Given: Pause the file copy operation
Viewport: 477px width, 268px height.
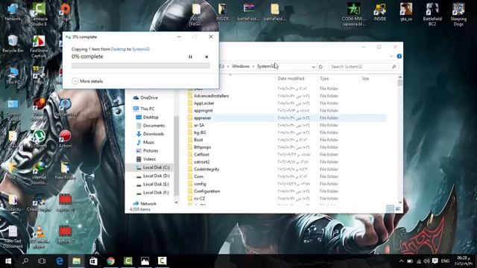Looking at the screenshot, I should 191,57.
